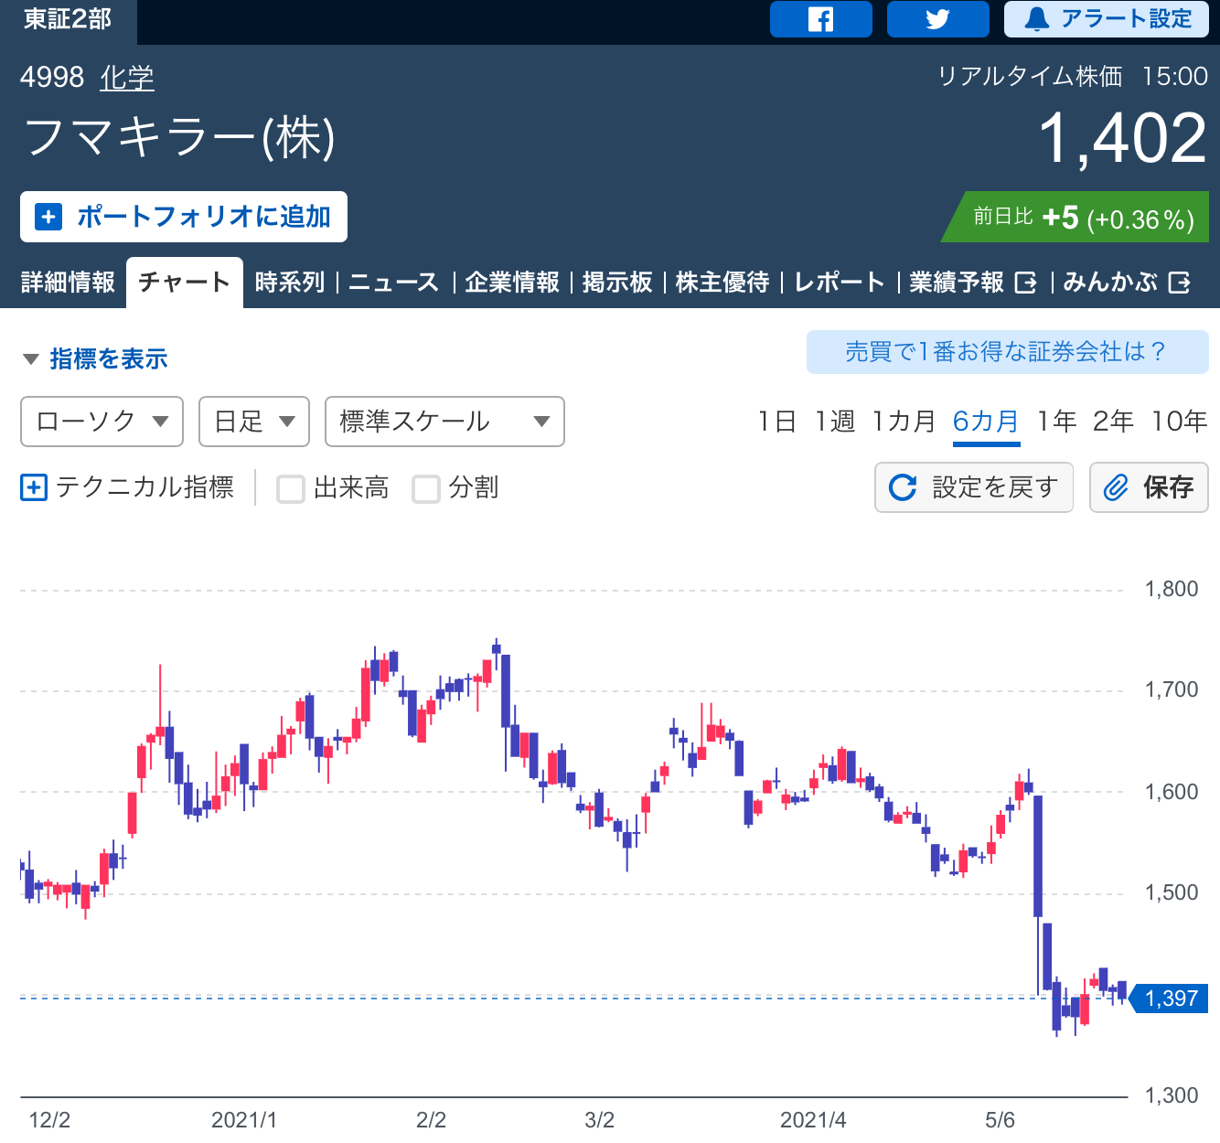Image resolution: width=1220 pixels, height=1143 pixels.
Task: Click the plus box icon beside テクニカル指標
Action: click(34, 487)
